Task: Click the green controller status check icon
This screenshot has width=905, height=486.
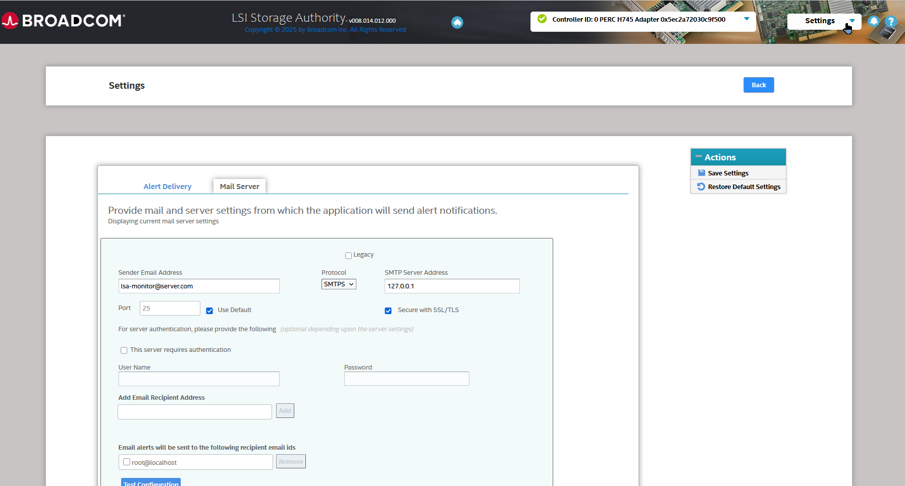Action: click(542, 19)
